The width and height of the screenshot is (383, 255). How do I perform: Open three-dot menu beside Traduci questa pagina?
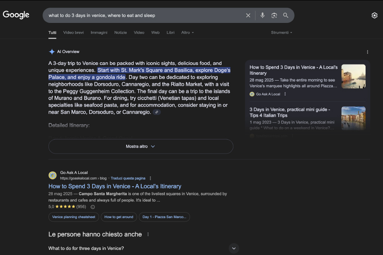pos(150,178)
